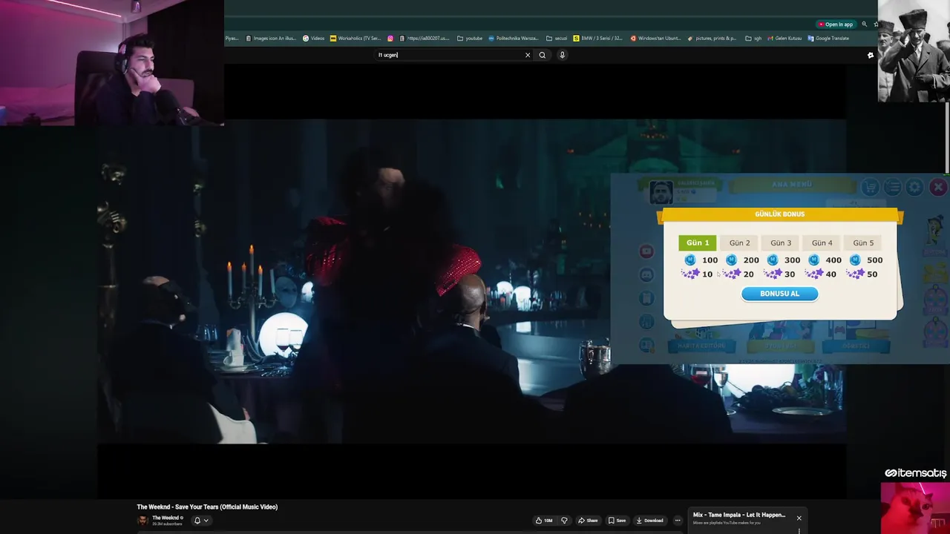
Task: Click the news icon at sidebar bottom
Action: pos(646,345)
